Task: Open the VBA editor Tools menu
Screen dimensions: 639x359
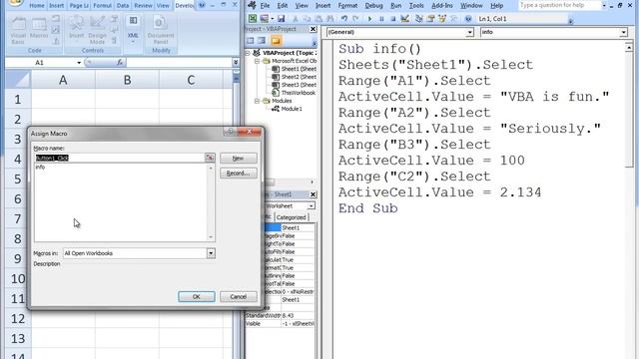Action: 416,6
